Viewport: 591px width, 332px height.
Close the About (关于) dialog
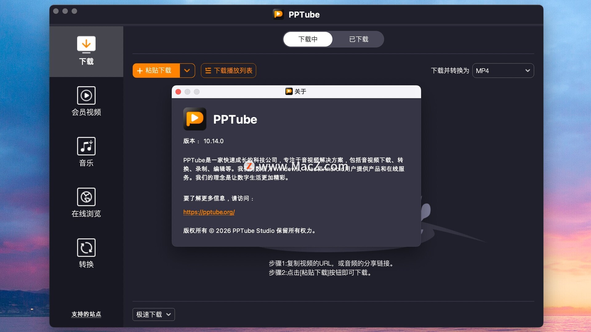click(x=178, y=92)
